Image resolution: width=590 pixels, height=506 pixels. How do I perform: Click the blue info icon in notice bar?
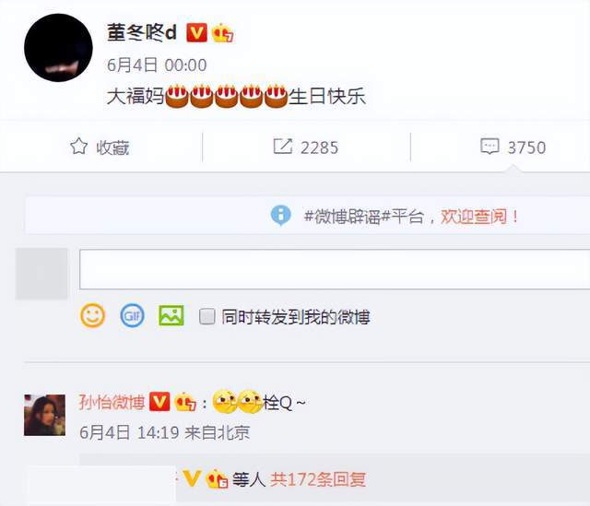tap(280, 215)
